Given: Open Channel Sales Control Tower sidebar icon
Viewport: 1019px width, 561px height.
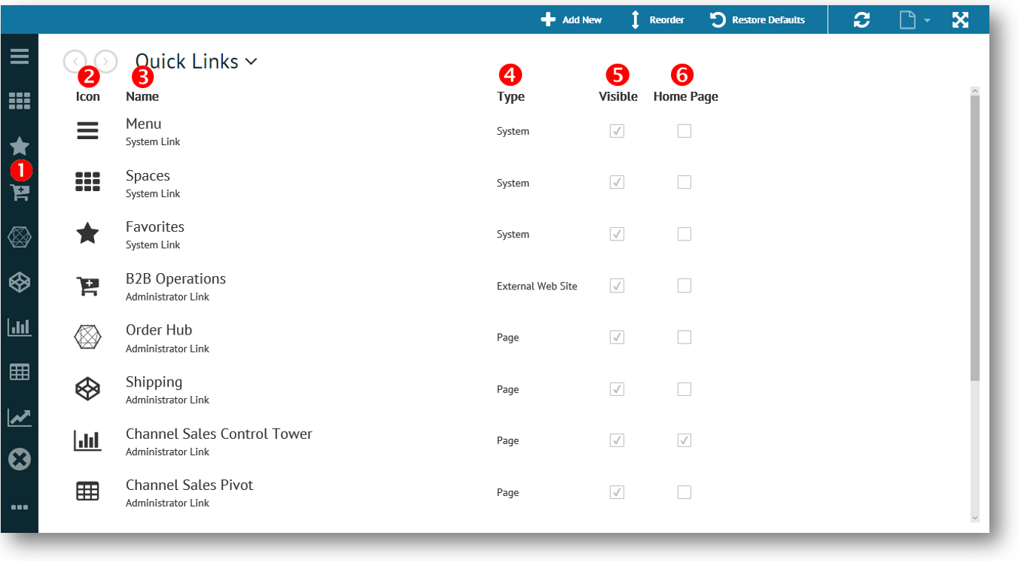Looking at the screenshot, I should point(19,326).
